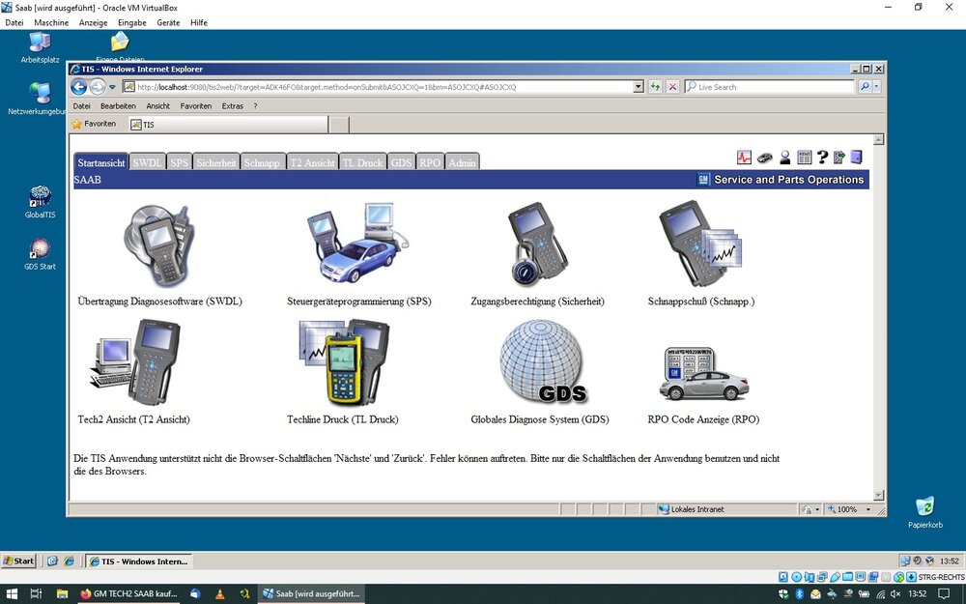Open the Arbeitsplatz desktop icon
The image size is (966, 604).
pos(40,48)
